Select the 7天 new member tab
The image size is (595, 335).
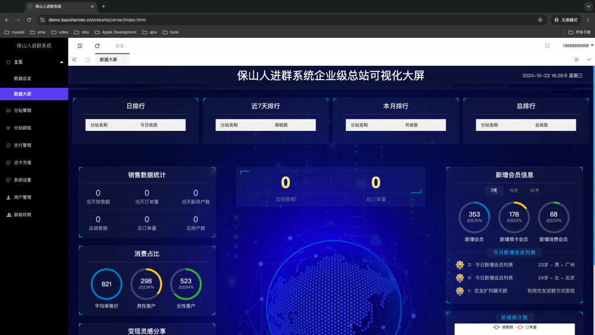point(494,190)
